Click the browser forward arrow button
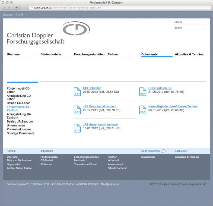 (x=9, y=8)
